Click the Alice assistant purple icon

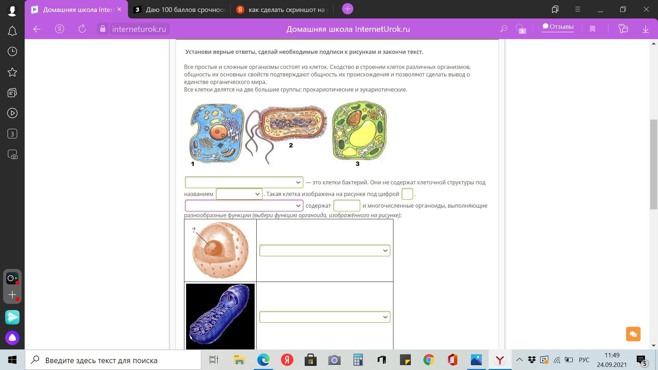coord(12,338)
